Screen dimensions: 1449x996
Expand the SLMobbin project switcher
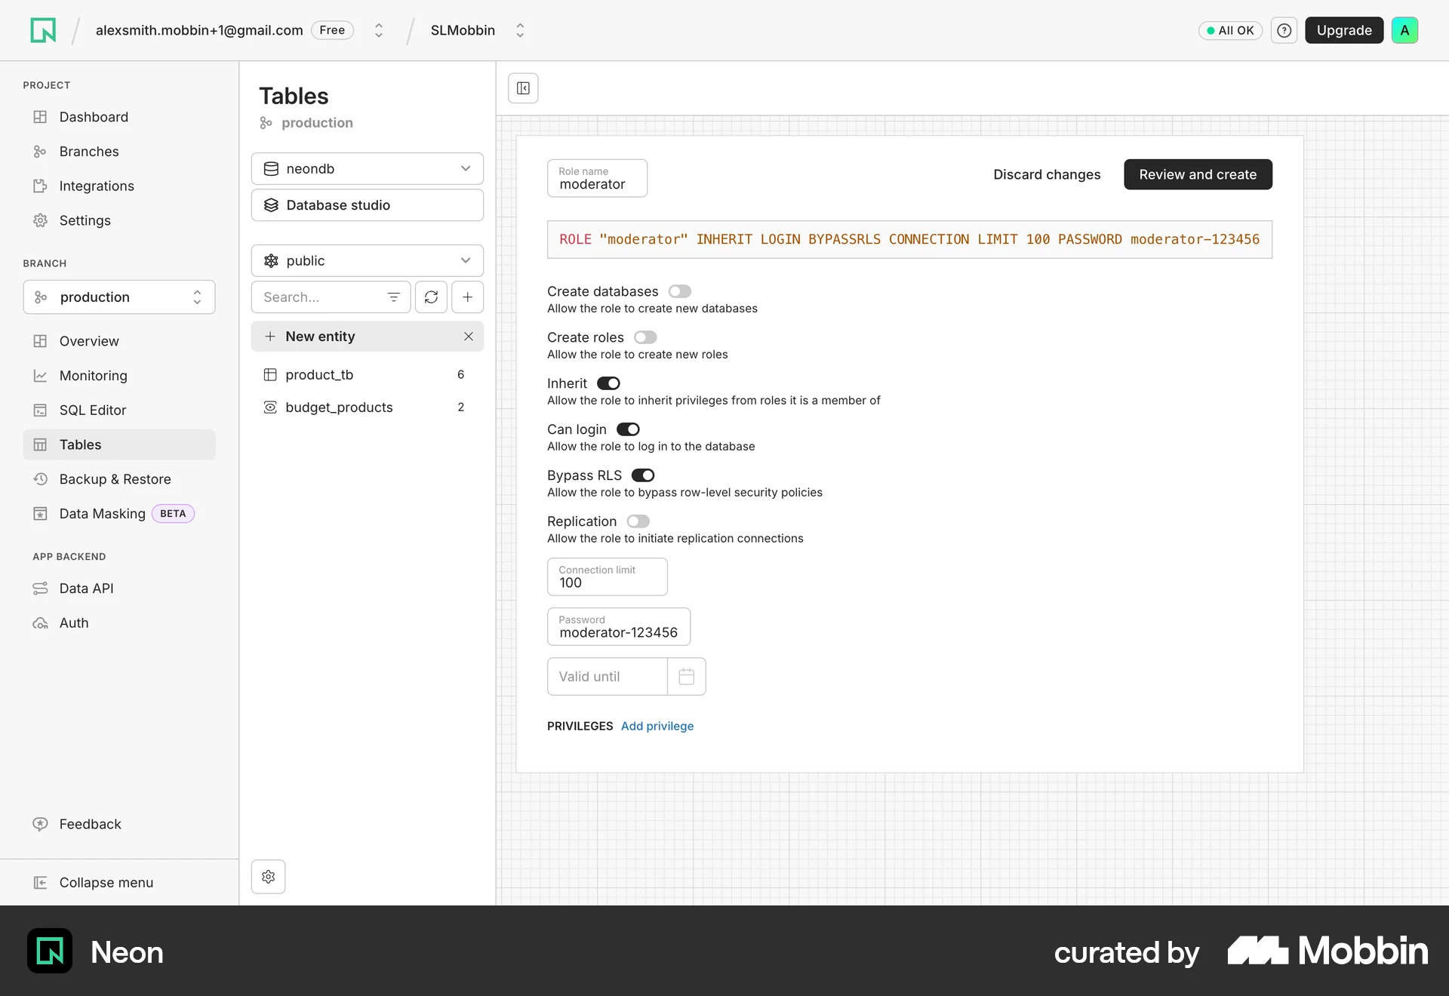click(x=520, y=30)
